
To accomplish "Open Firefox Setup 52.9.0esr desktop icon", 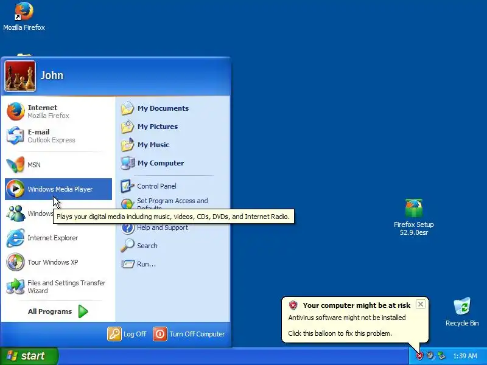I will pyautogui.click(x=414, y=217).
